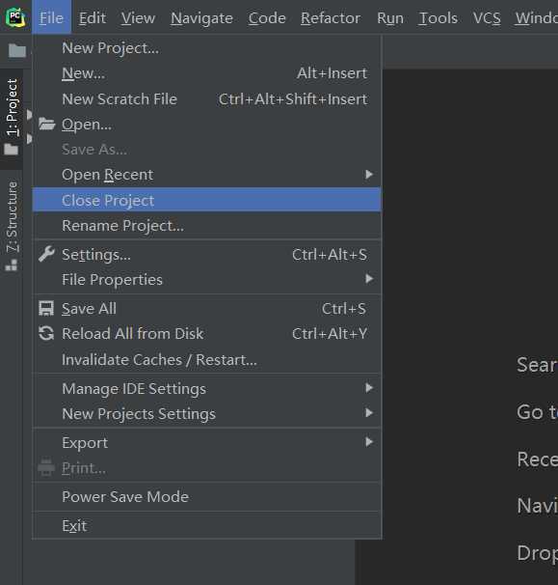The width and height of the screenshot is (558, 585).
Task: Open the File menu
Action: (x=51, y=17)
